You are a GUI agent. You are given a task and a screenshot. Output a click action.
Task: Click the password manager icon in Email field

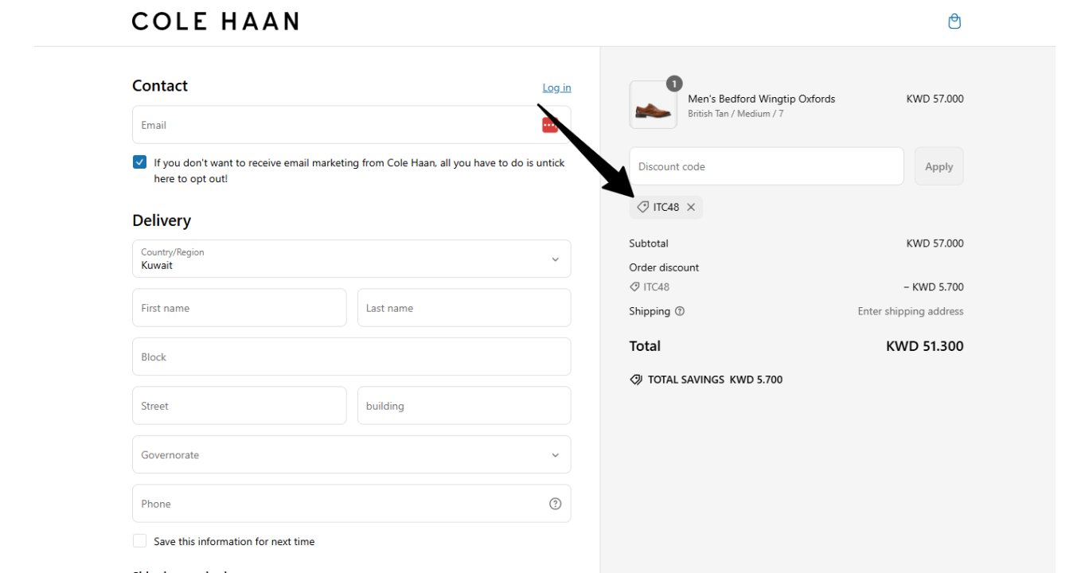pos(550,125)
